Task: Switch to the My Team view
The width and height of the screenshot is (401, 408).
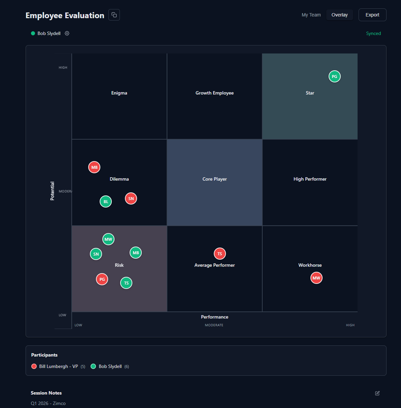Action: tap(311, 15)
